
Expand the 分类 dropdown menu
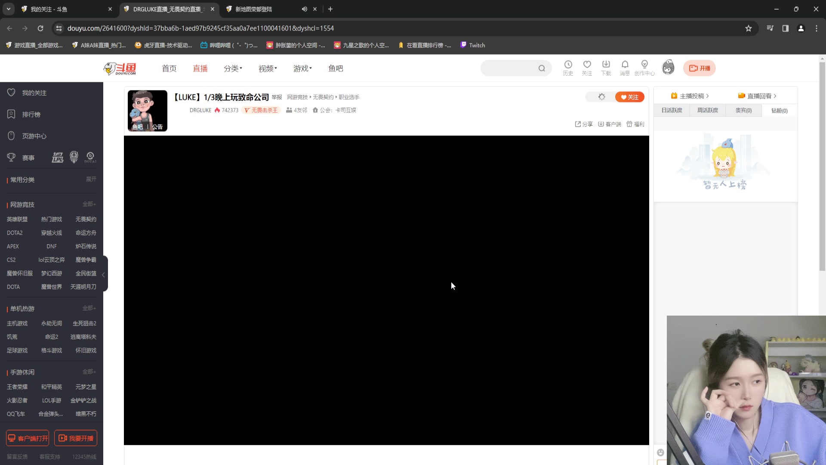233,68
